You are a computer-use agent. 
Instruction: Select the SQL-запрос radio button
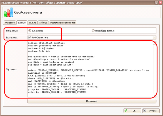click(30, 31)
